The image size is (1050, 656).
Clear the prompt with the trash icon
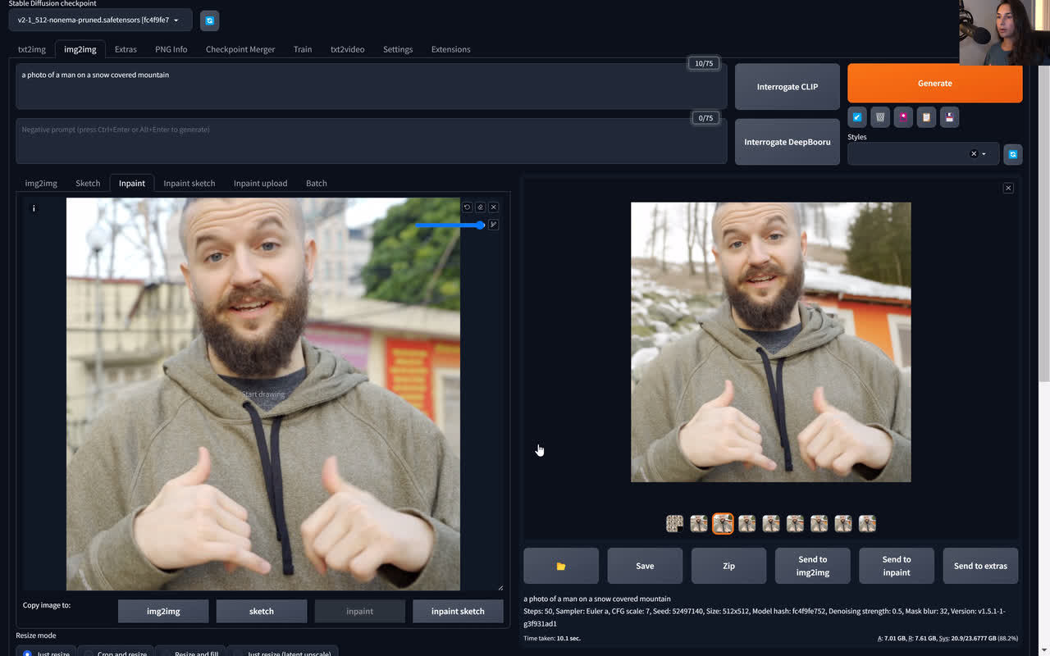click(x=880, y=117)
